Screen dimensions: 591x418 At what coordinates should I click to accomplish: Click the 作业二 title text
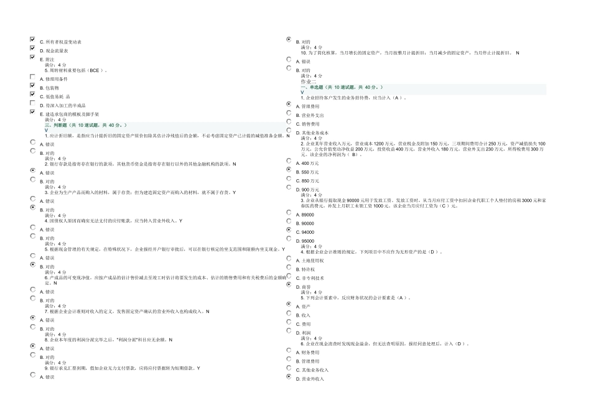[x=309, y=81]
